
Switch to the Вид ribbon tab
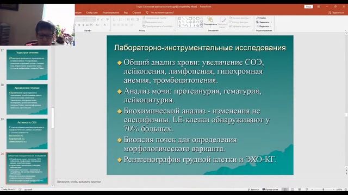[126, 12]
